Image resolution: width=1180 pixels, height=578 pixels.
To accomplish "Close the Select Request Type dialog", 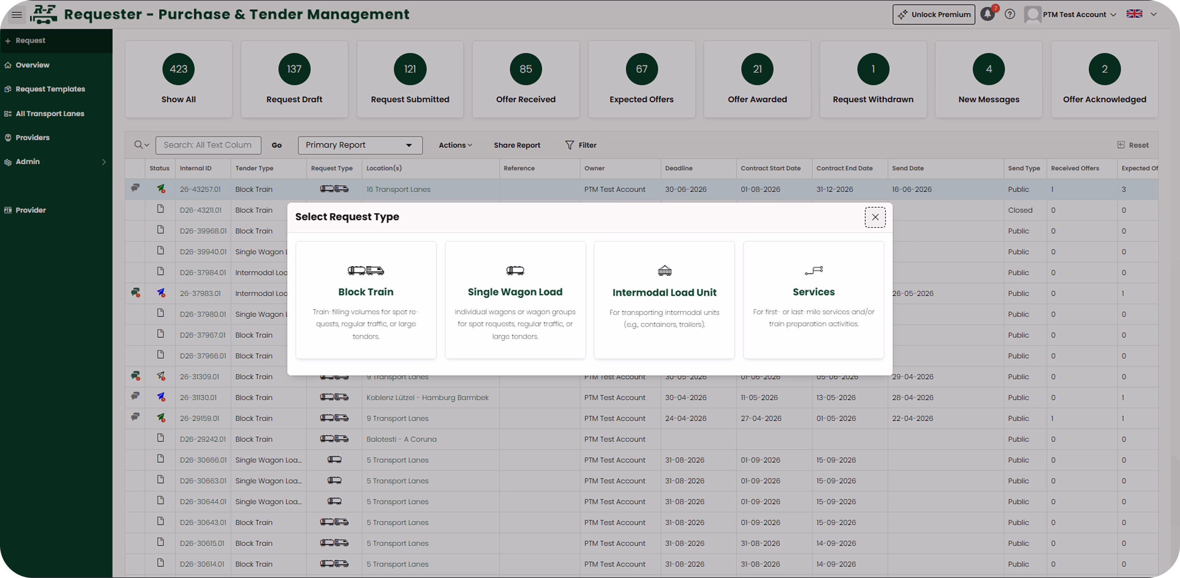I will tap(875, 217).
